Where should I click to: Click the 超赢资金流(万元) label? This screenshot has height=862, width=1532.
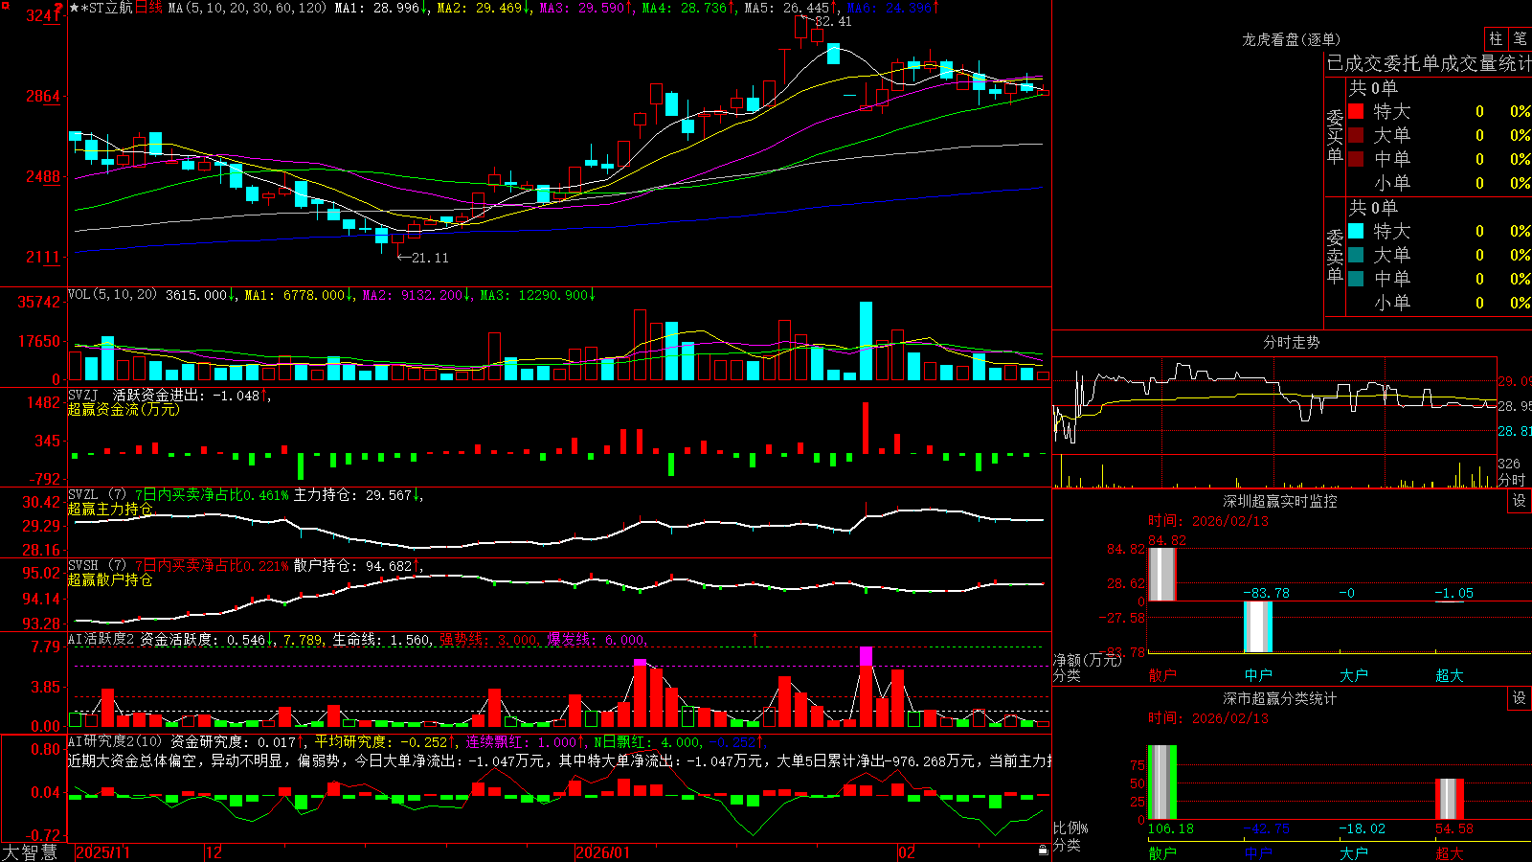(x=124, y=409)
